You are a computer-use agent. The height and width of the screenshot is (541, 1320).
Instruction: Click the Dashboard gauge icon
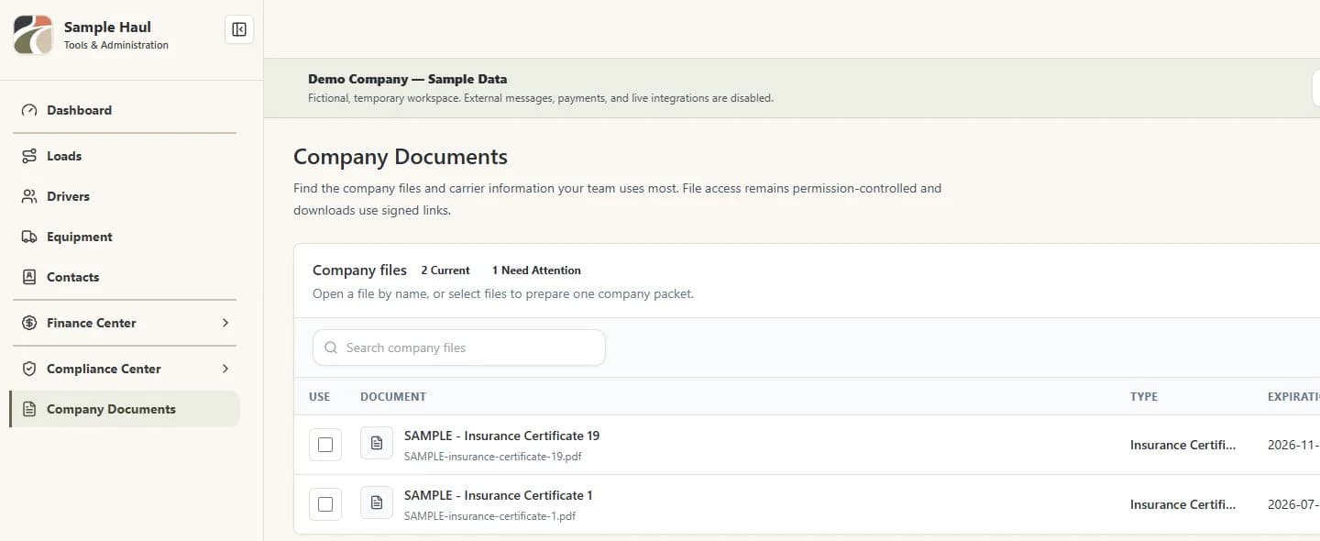(29, 110)
